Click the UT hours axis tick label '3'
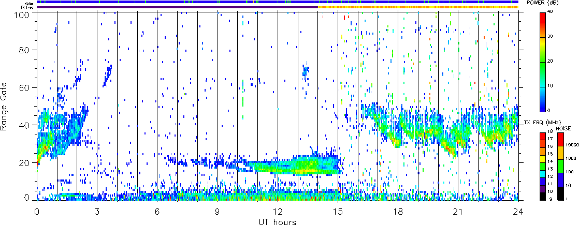The width and height of the screenshot is (579, 225). click(x=97, y=212)
